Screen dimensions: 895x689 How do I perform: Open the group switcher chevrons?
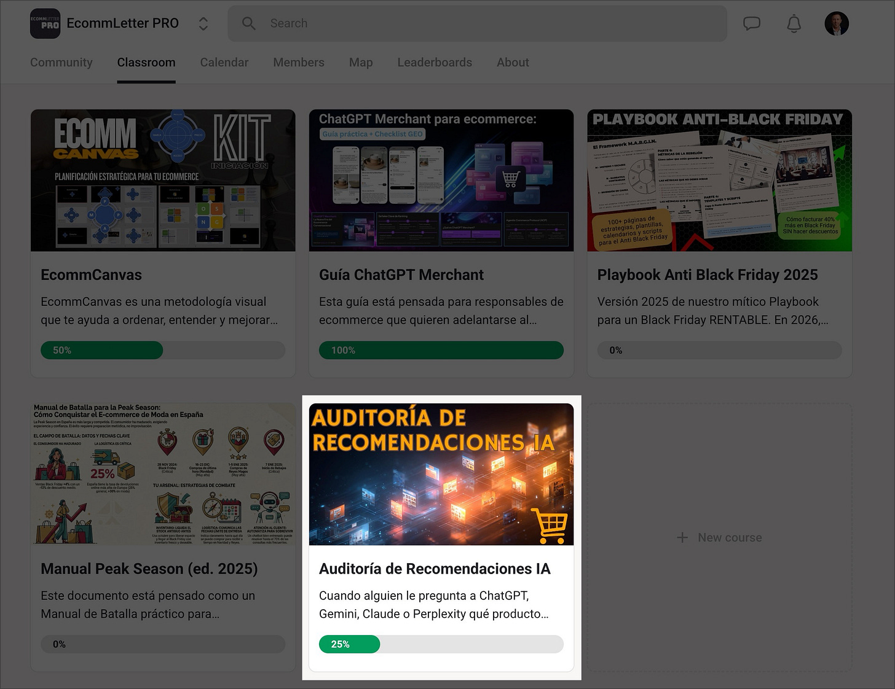(x=203, y=23)
